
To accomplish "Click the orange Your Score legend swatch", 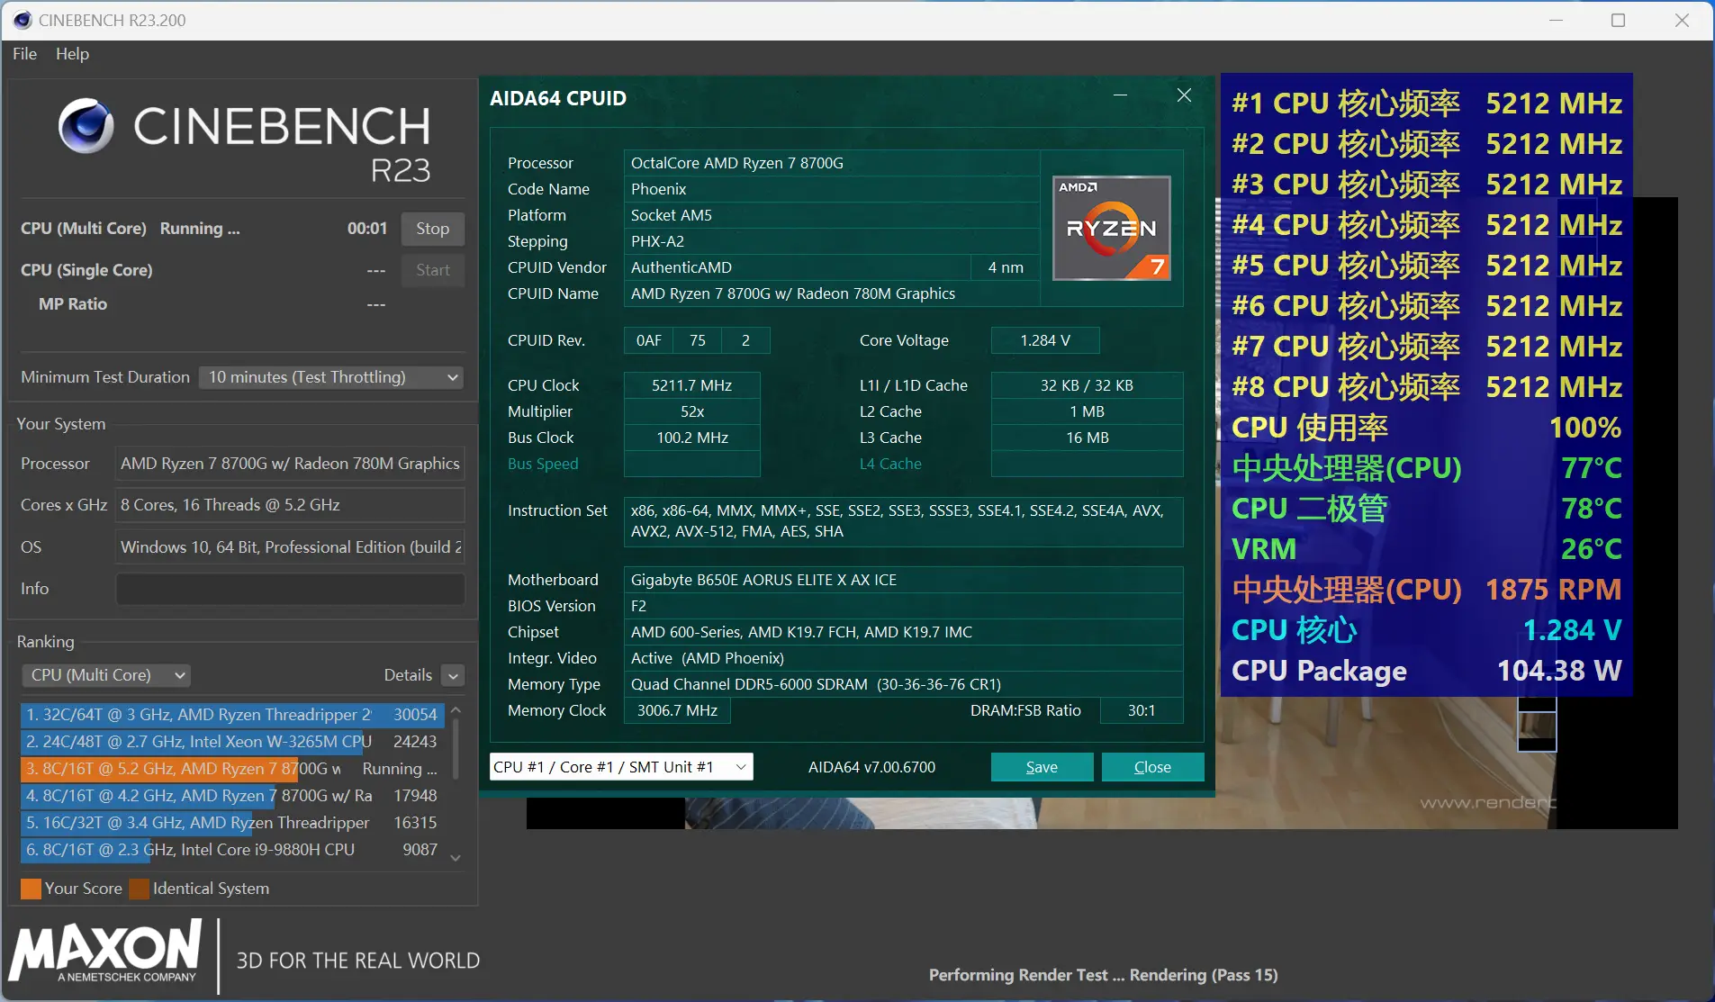I will (x=31, y=889).
